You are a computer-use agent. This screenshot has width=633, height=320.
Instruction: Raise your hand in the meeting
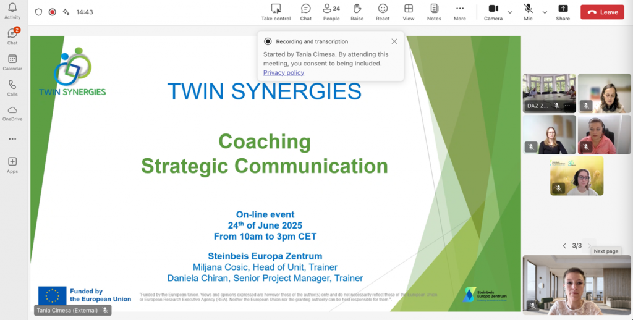pos(357,12)
